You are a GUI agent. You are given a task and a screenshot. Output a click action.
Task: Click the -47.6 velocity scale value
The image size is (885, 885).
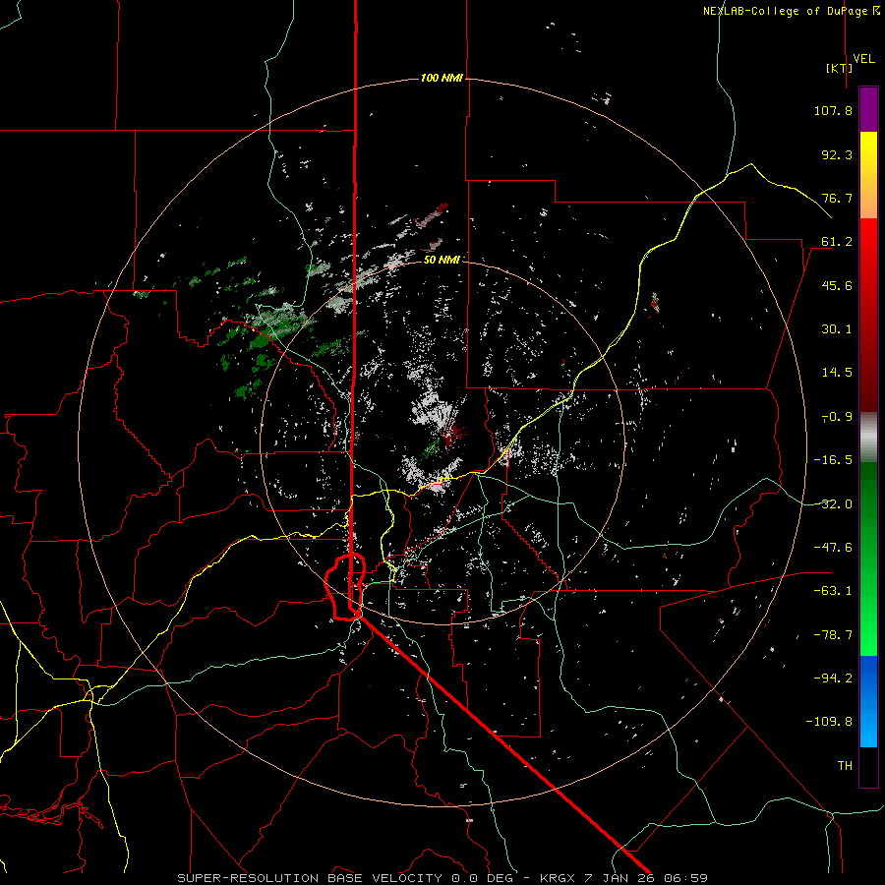(x=833, y=548)
